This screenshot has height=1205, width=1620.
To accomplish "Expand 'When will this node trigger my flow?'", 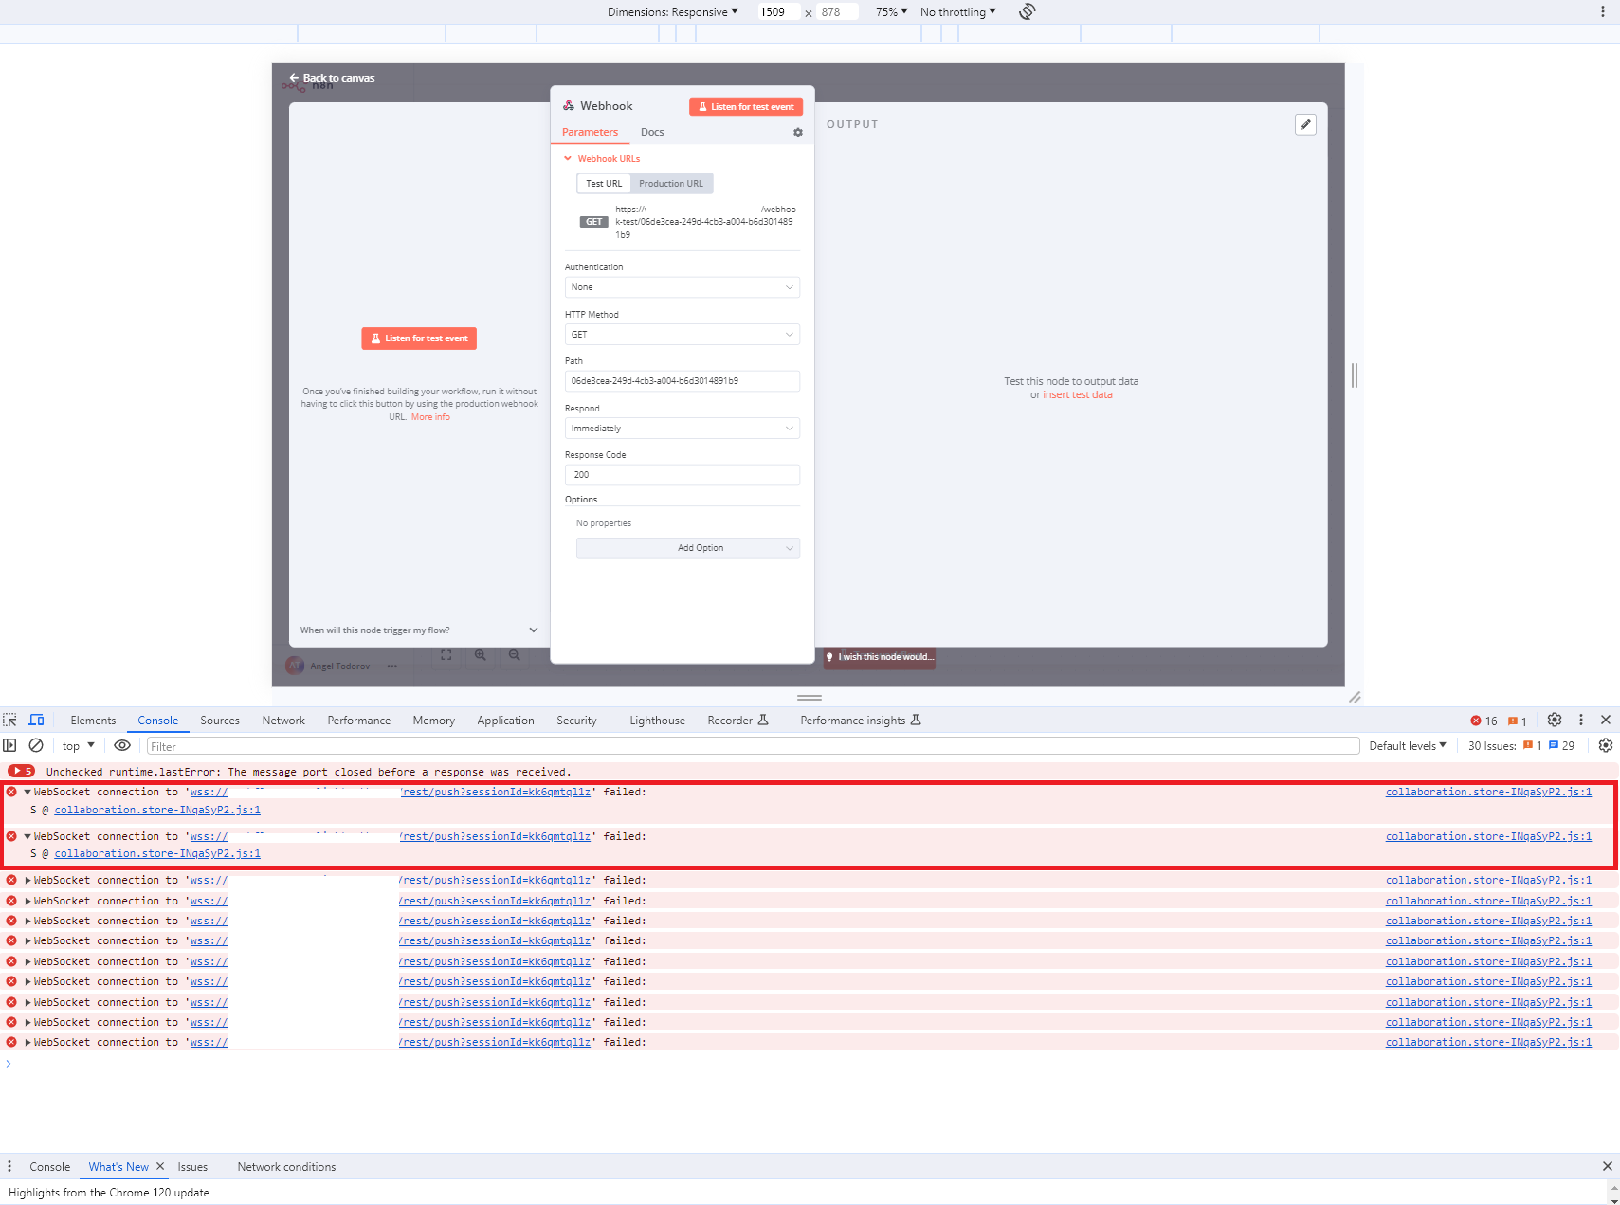I will [x=419, y=630].
